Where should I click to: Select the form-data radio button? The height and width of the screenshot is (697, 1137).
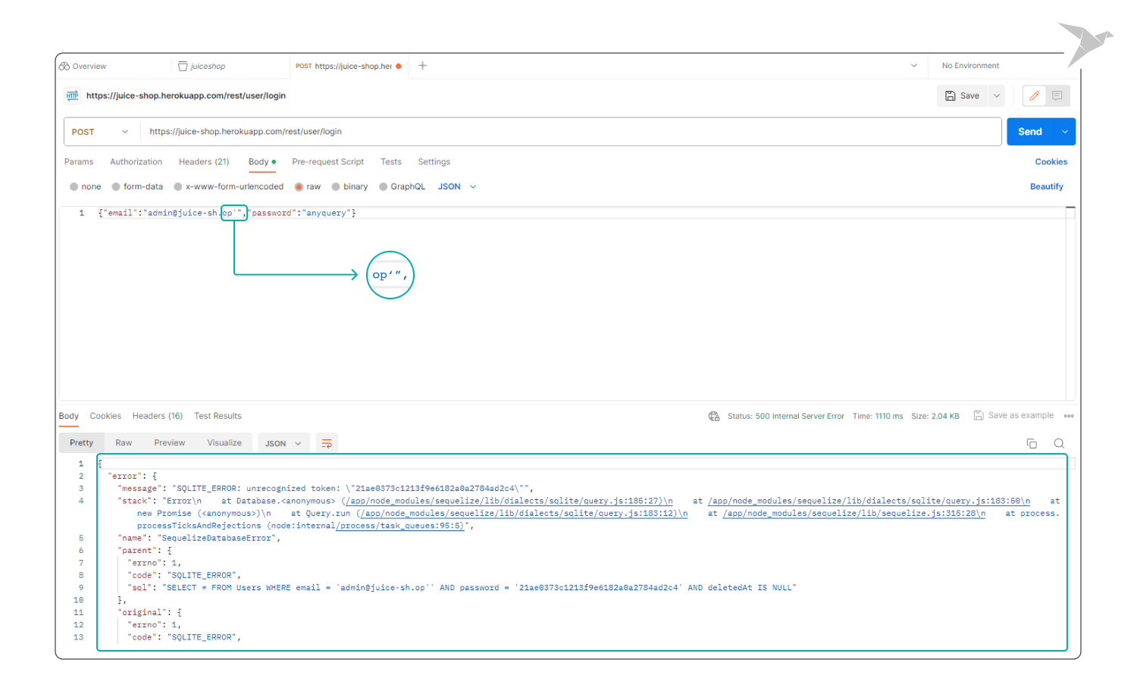point(115,186)
